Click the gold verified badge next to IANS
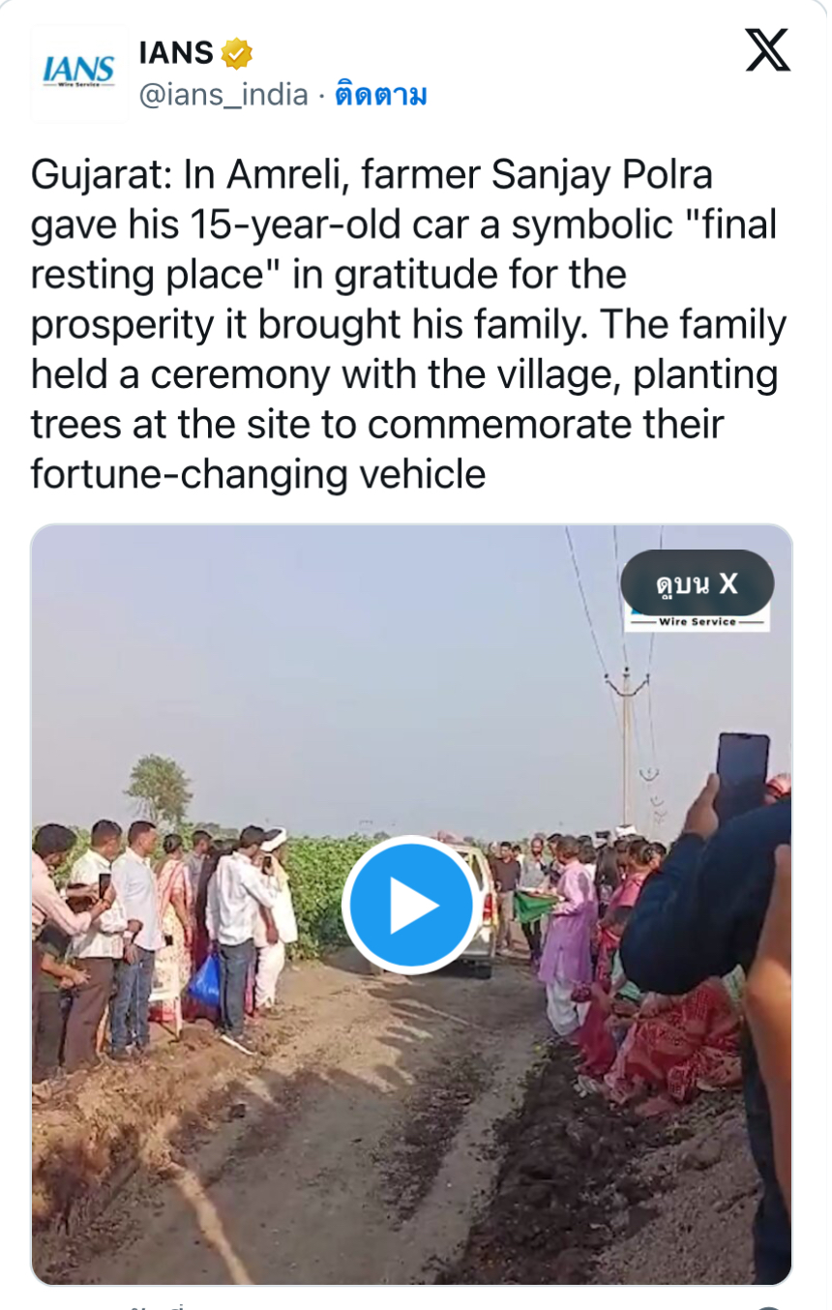Viewport: 832px width, 1310px height. pos(237,53)
